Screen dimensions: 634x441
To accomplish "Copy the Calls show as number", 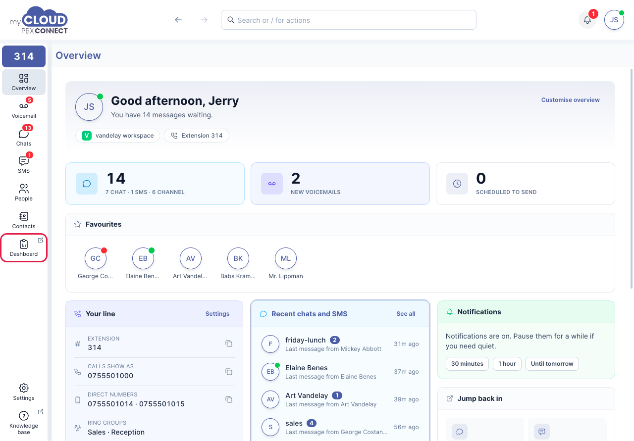I will tap(229, 372).
